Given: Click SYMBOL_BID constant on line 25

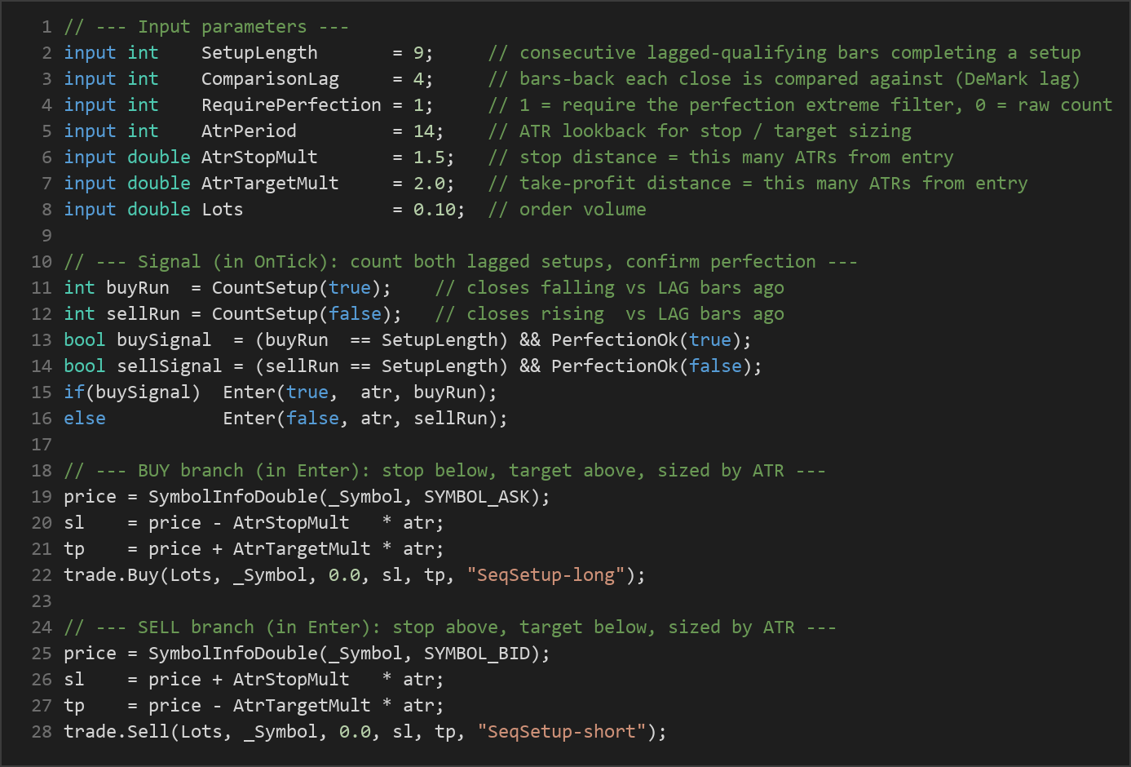Looking at the screenshot, I should [x=476, y=654].
